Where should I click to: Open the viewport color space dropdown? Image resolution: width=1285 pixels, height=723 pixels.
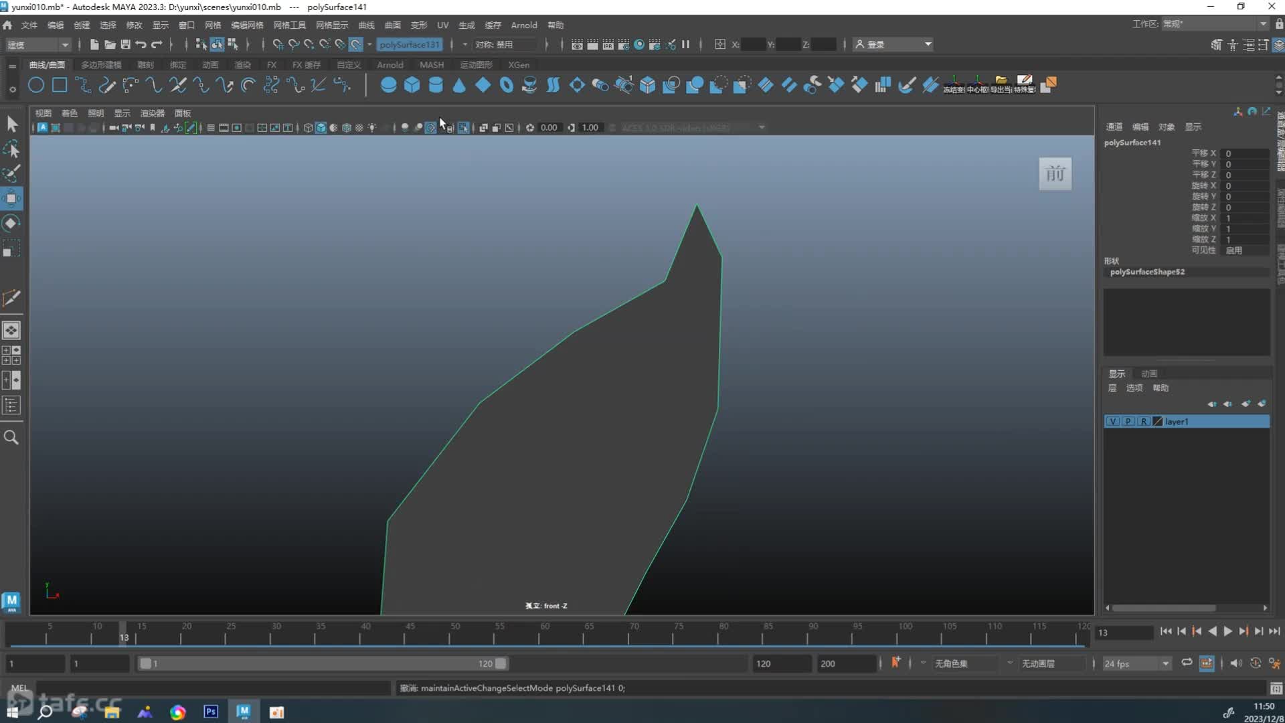[693, 127]
